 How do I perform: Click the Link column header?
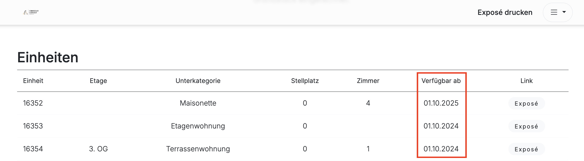pos(526,81)
